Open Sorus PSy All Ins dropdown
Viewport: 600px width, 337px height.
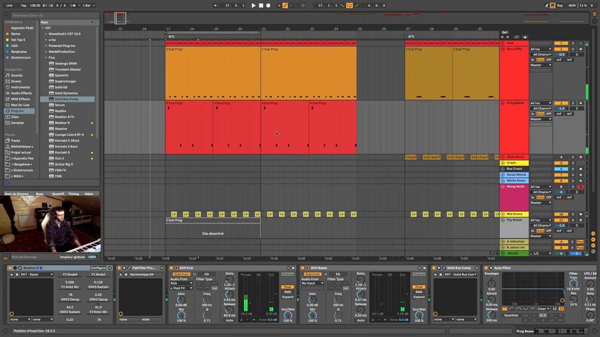[541, 49]
